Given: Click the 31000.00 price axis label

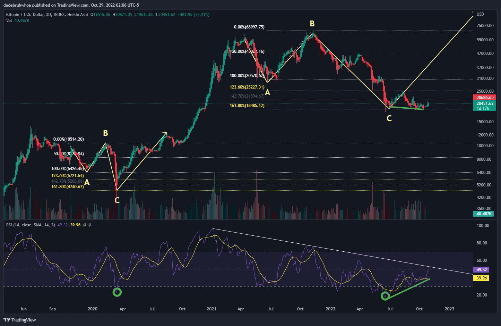Looking at the screenshot, I should (x=485, y=78).
